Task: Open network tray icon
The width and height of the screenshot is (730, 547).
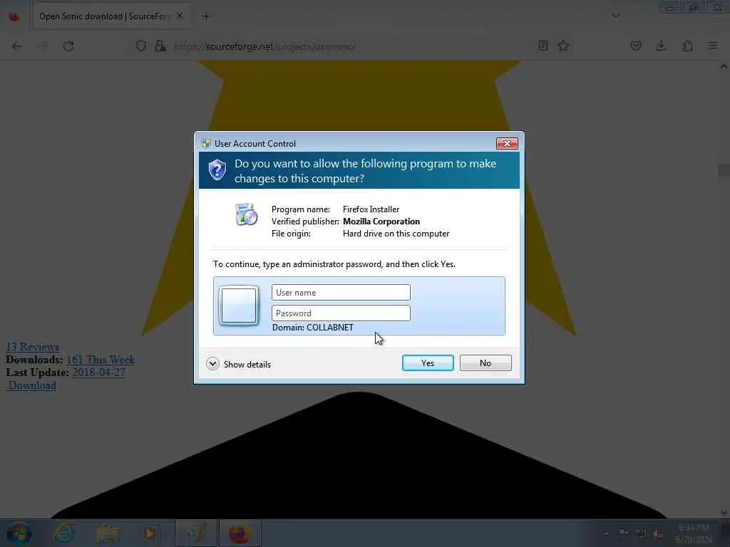Action: pyautogui.click(x=641, y=534)
